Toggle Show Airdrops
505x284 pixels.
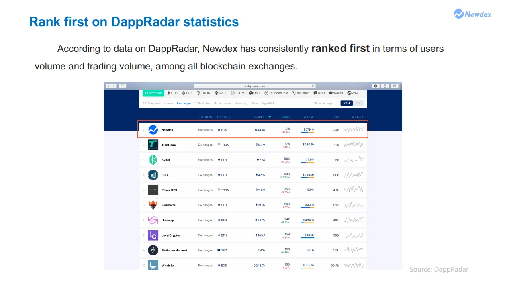click(x=323, y=104)
